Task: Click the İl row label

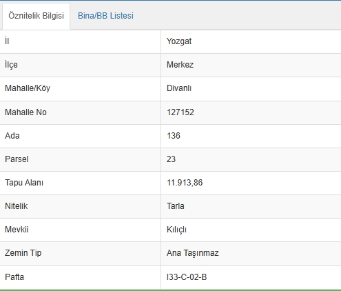Action: [x=7, y=41]
